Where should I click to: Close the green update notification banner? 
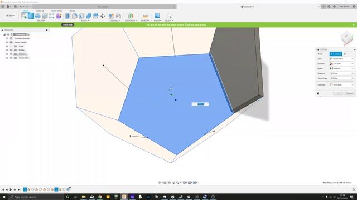pyautogui.click(x=354, y=24)
